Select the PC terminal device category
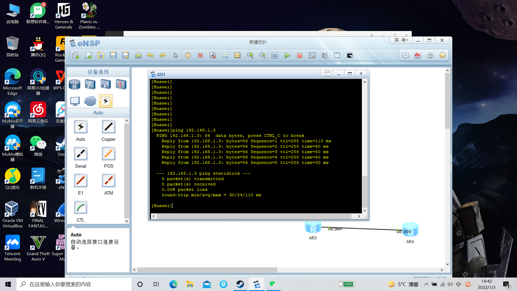 tap(75, 101)
